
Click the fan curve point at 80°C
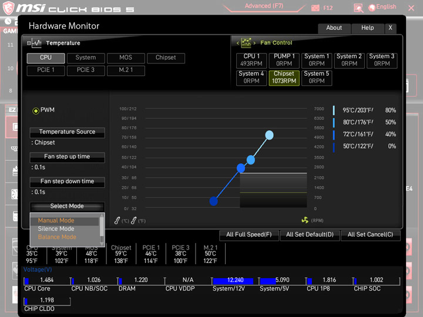(251, 160)
